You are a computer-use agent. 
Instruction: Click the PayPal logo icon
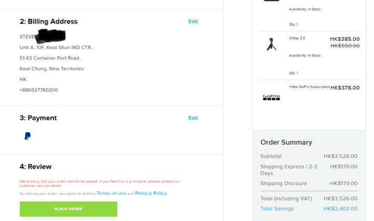[x=28, y=136]
